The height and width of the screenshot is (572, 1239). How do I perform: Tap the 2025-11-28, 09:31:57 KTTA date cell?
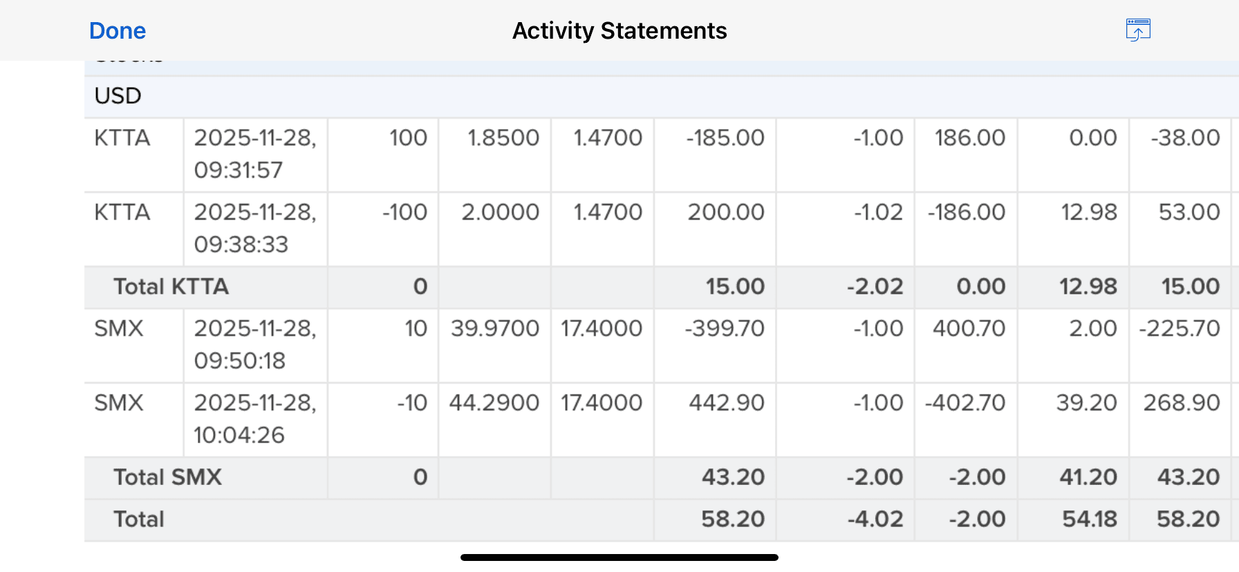coord(254,154)
